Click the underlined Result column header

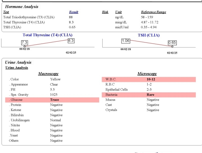[74, 12]
